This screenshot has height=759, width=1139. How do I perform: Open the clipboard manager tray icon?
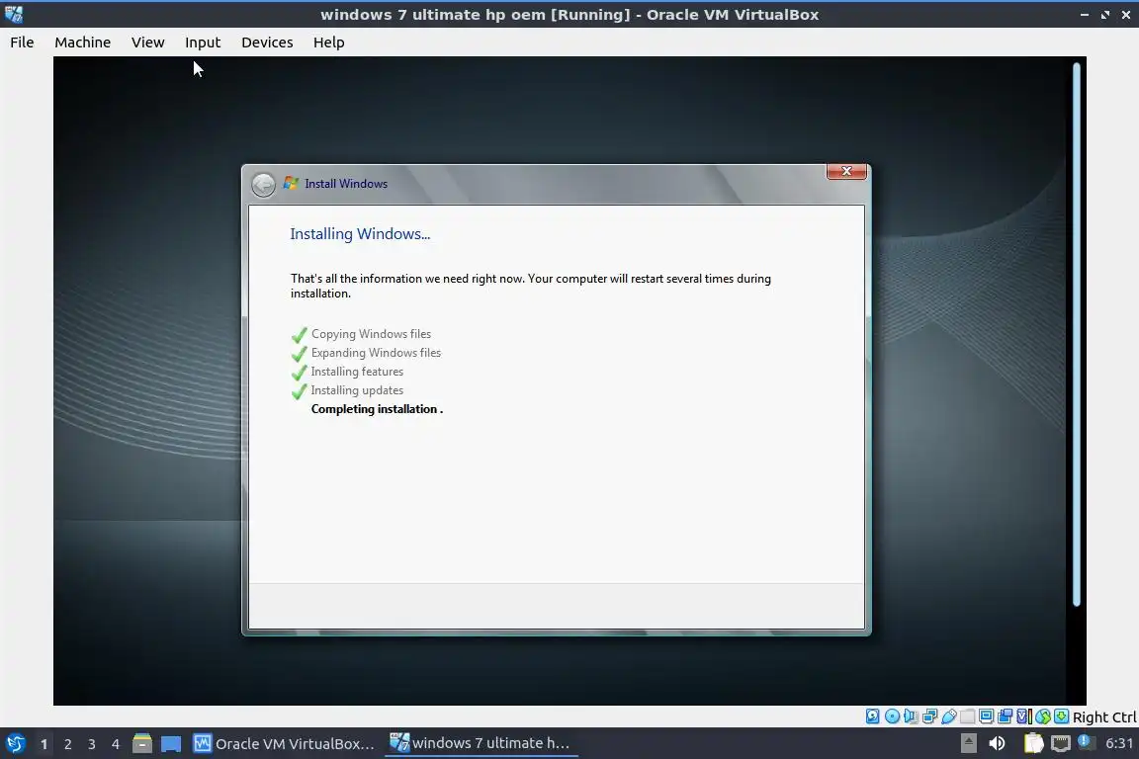coord(1033,743)
